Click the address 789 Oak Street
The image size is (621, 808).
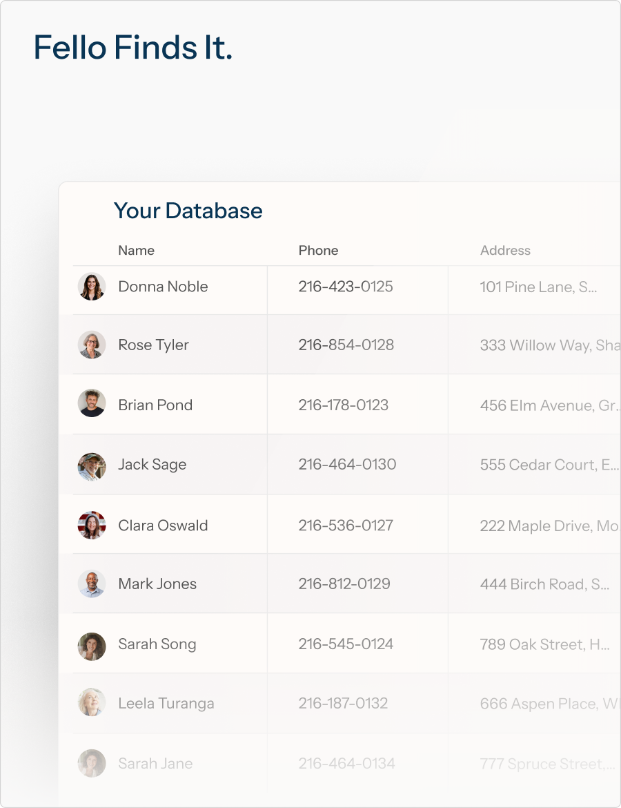[545, 644]
